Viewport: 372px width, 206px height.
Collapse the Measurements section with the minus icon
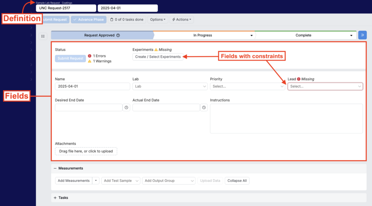pos(55,168)
